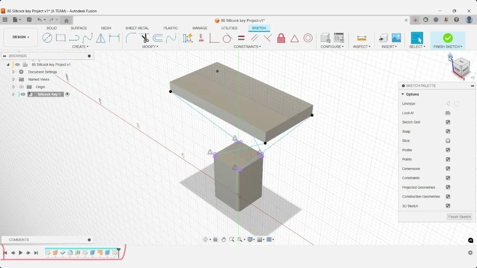Toggle the Sketch Grid checkbox
This screenshot has height=268, width=477.
coord(448,122)
